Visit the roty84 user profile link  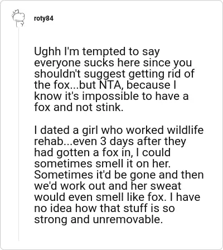(x=43, y=18)
